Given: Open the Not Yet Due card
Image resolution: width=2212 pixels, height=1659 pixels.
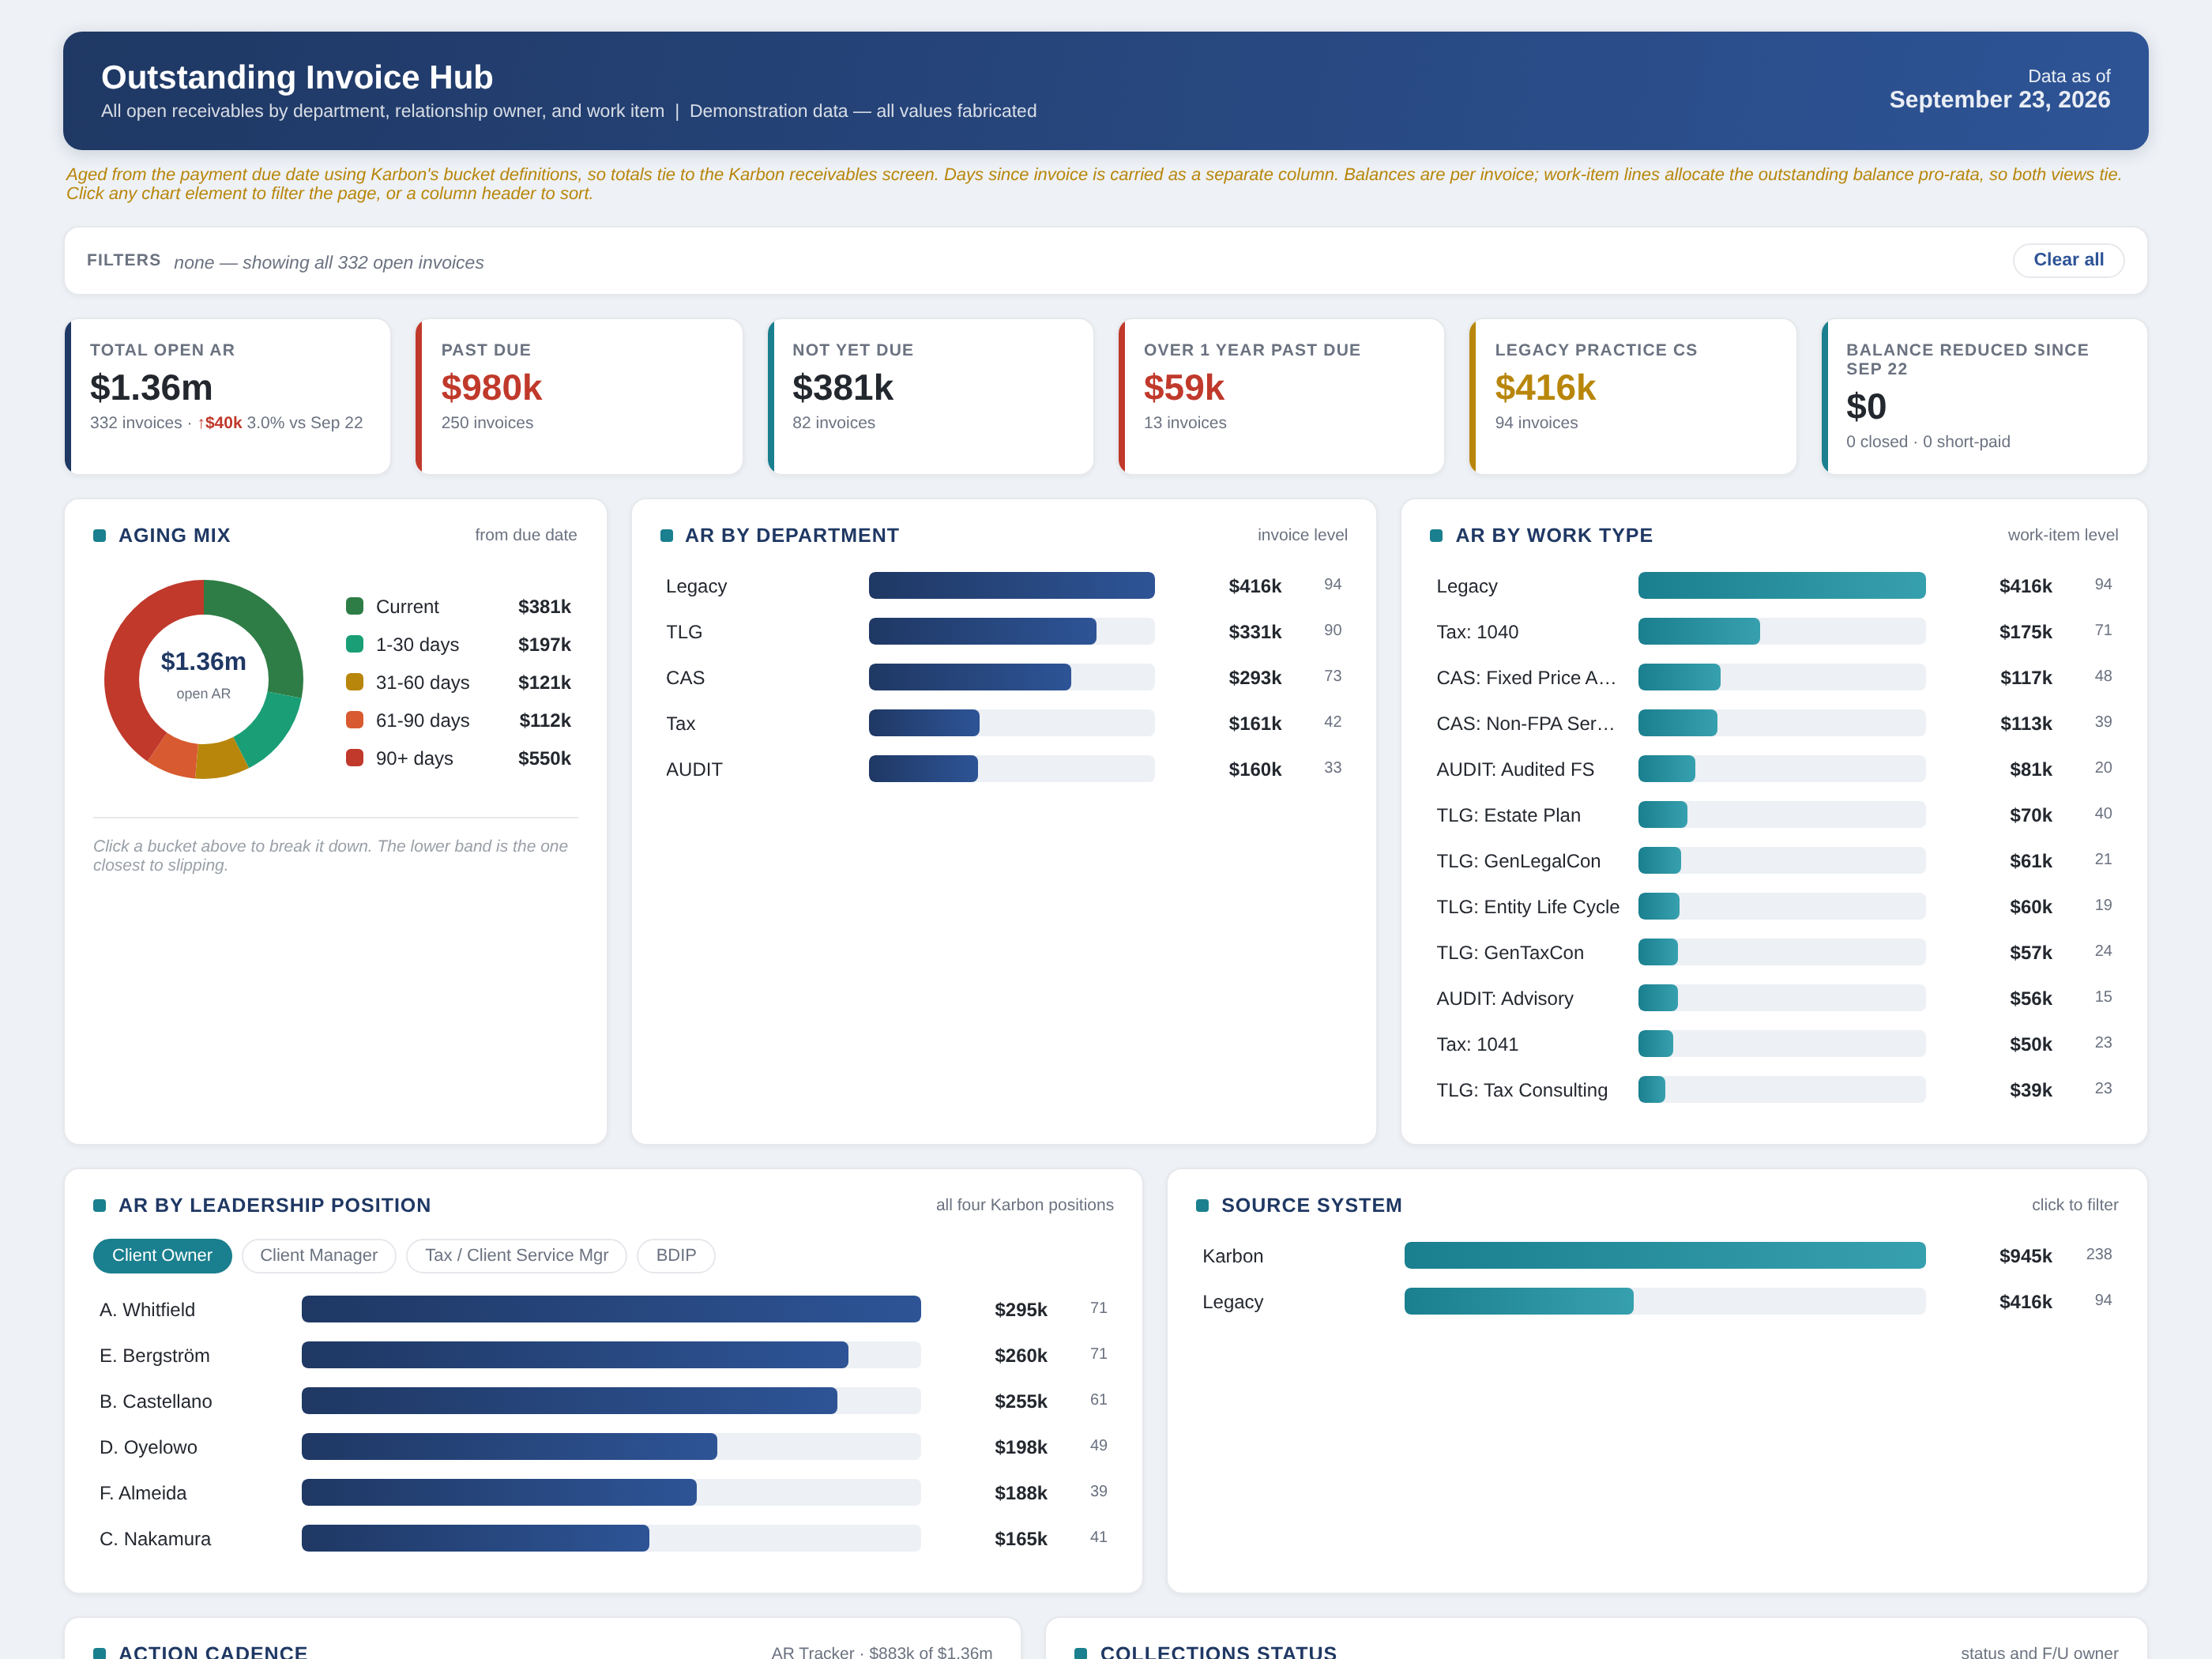Looking at the screenshot, I should click(930, 396).
